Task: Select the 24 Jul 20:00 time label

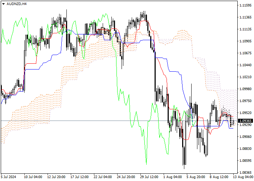Action: (x=126, y=177)
